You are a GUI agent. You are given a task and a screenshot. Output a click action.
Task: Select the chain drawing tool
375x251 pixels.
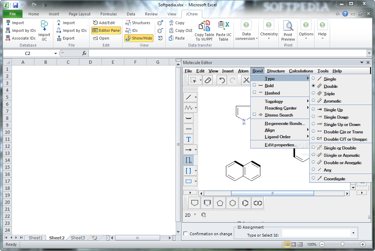[x=189, y=108]
